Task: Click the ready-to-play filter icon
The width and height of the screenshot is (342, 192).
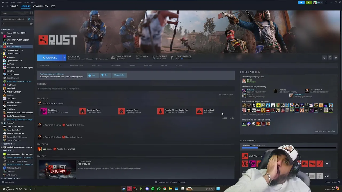Action: (32, 19)
